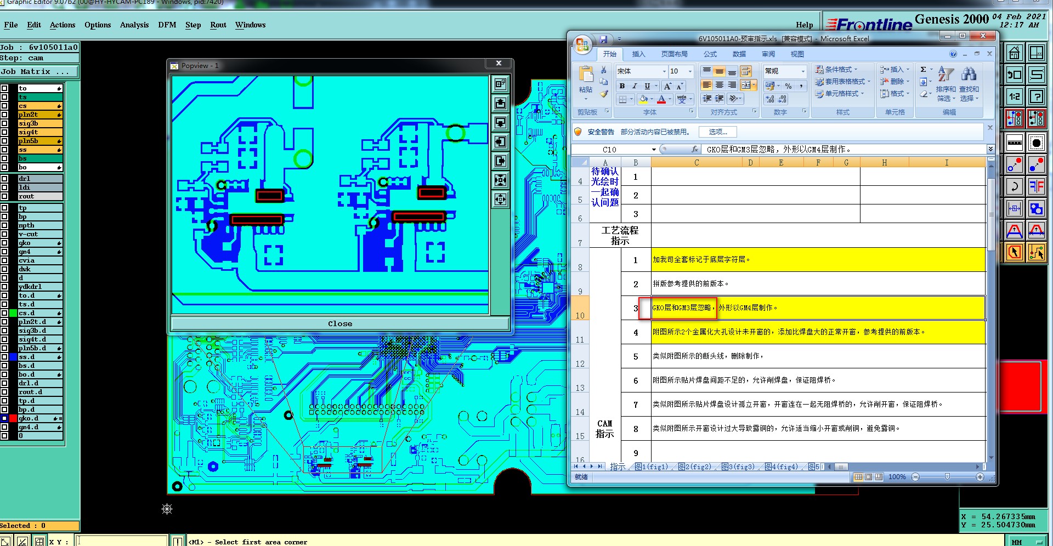Open the Excel cell styles dropdown
1053x546 pixels.
(839, 94)
